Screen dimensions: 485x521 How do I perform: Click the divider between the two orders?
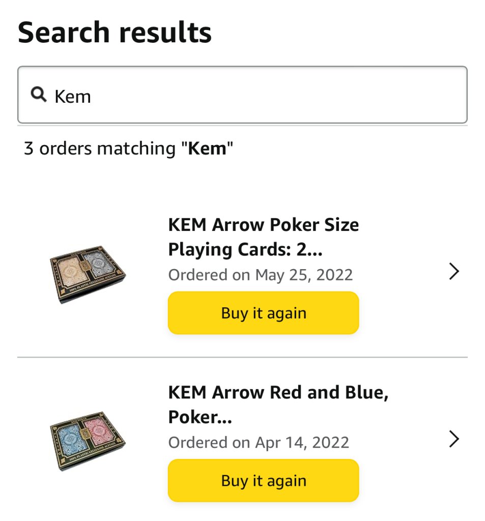pyautogui.click(x=242, y=357)
